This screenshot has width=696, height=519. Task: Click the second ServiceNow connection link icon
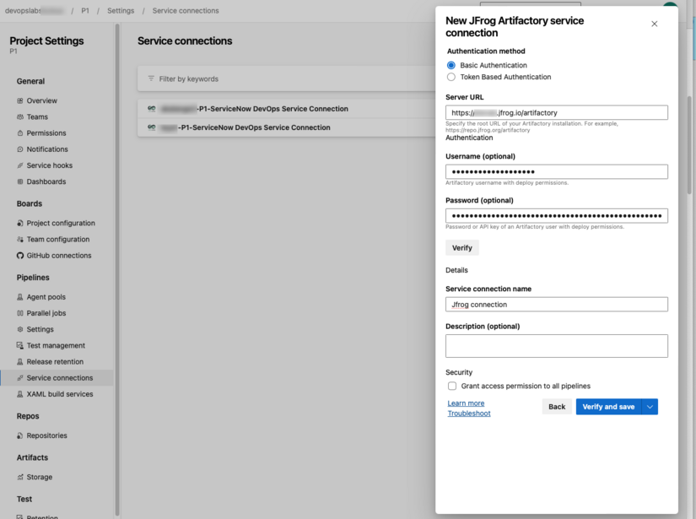[x=152, y=127]
